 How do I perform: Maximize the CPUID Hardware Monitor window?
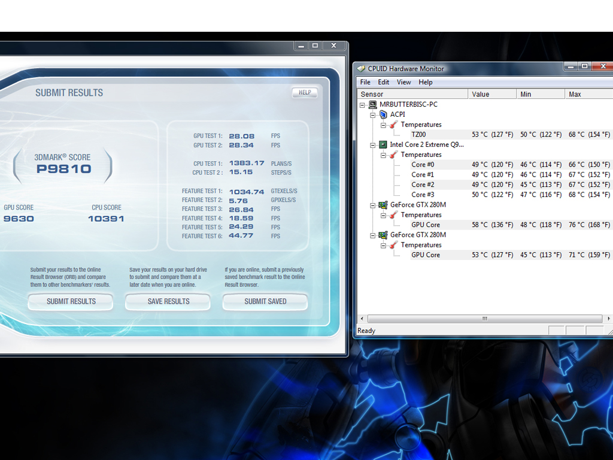[x=584, y=66]
